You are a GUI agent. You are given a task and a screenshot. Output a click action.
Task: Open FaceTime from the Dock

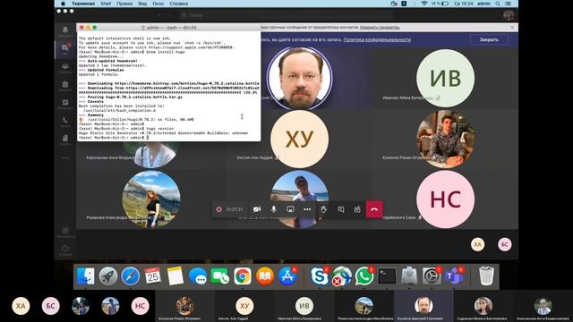click(220, 276)
